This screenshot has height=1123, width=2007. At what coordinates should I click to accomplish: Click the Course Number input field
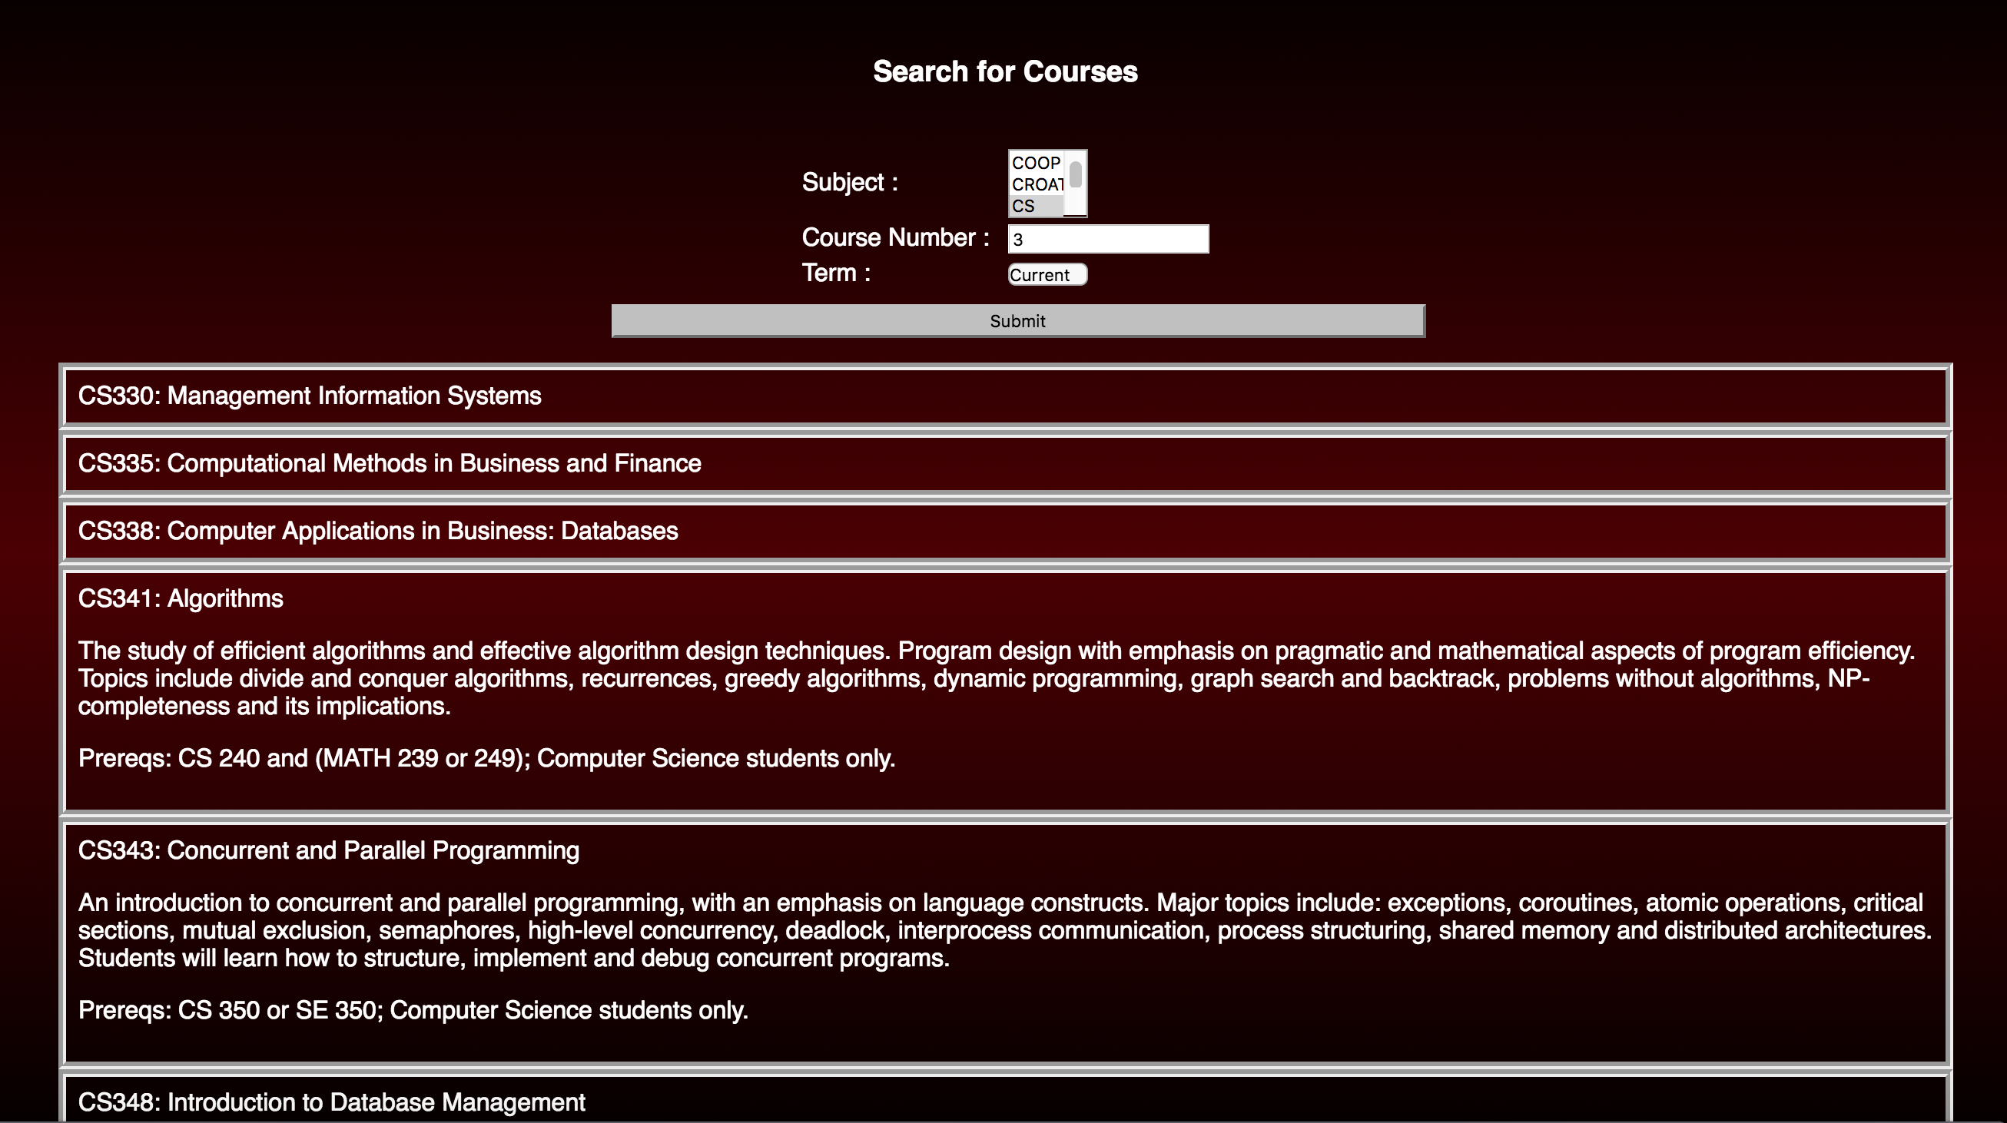[x=1108, y=239]
